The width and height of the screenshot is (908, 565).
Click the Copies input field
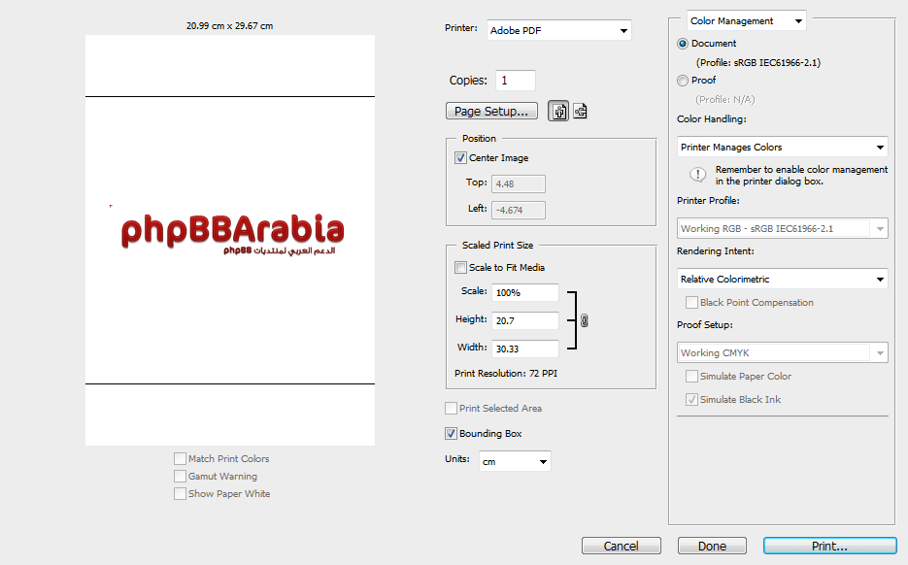pyautogui.click(x=516, y=81)
